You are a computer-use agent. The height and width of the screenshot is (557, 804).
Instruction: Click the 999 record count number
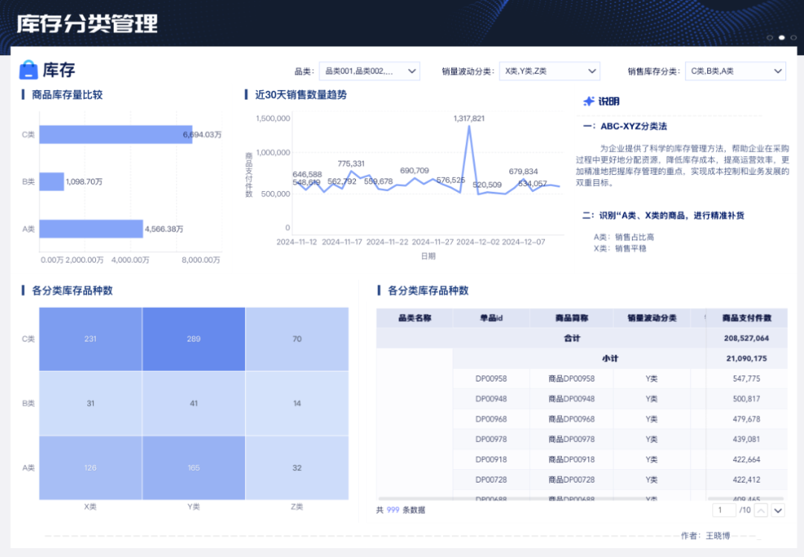tap(393, 510)
